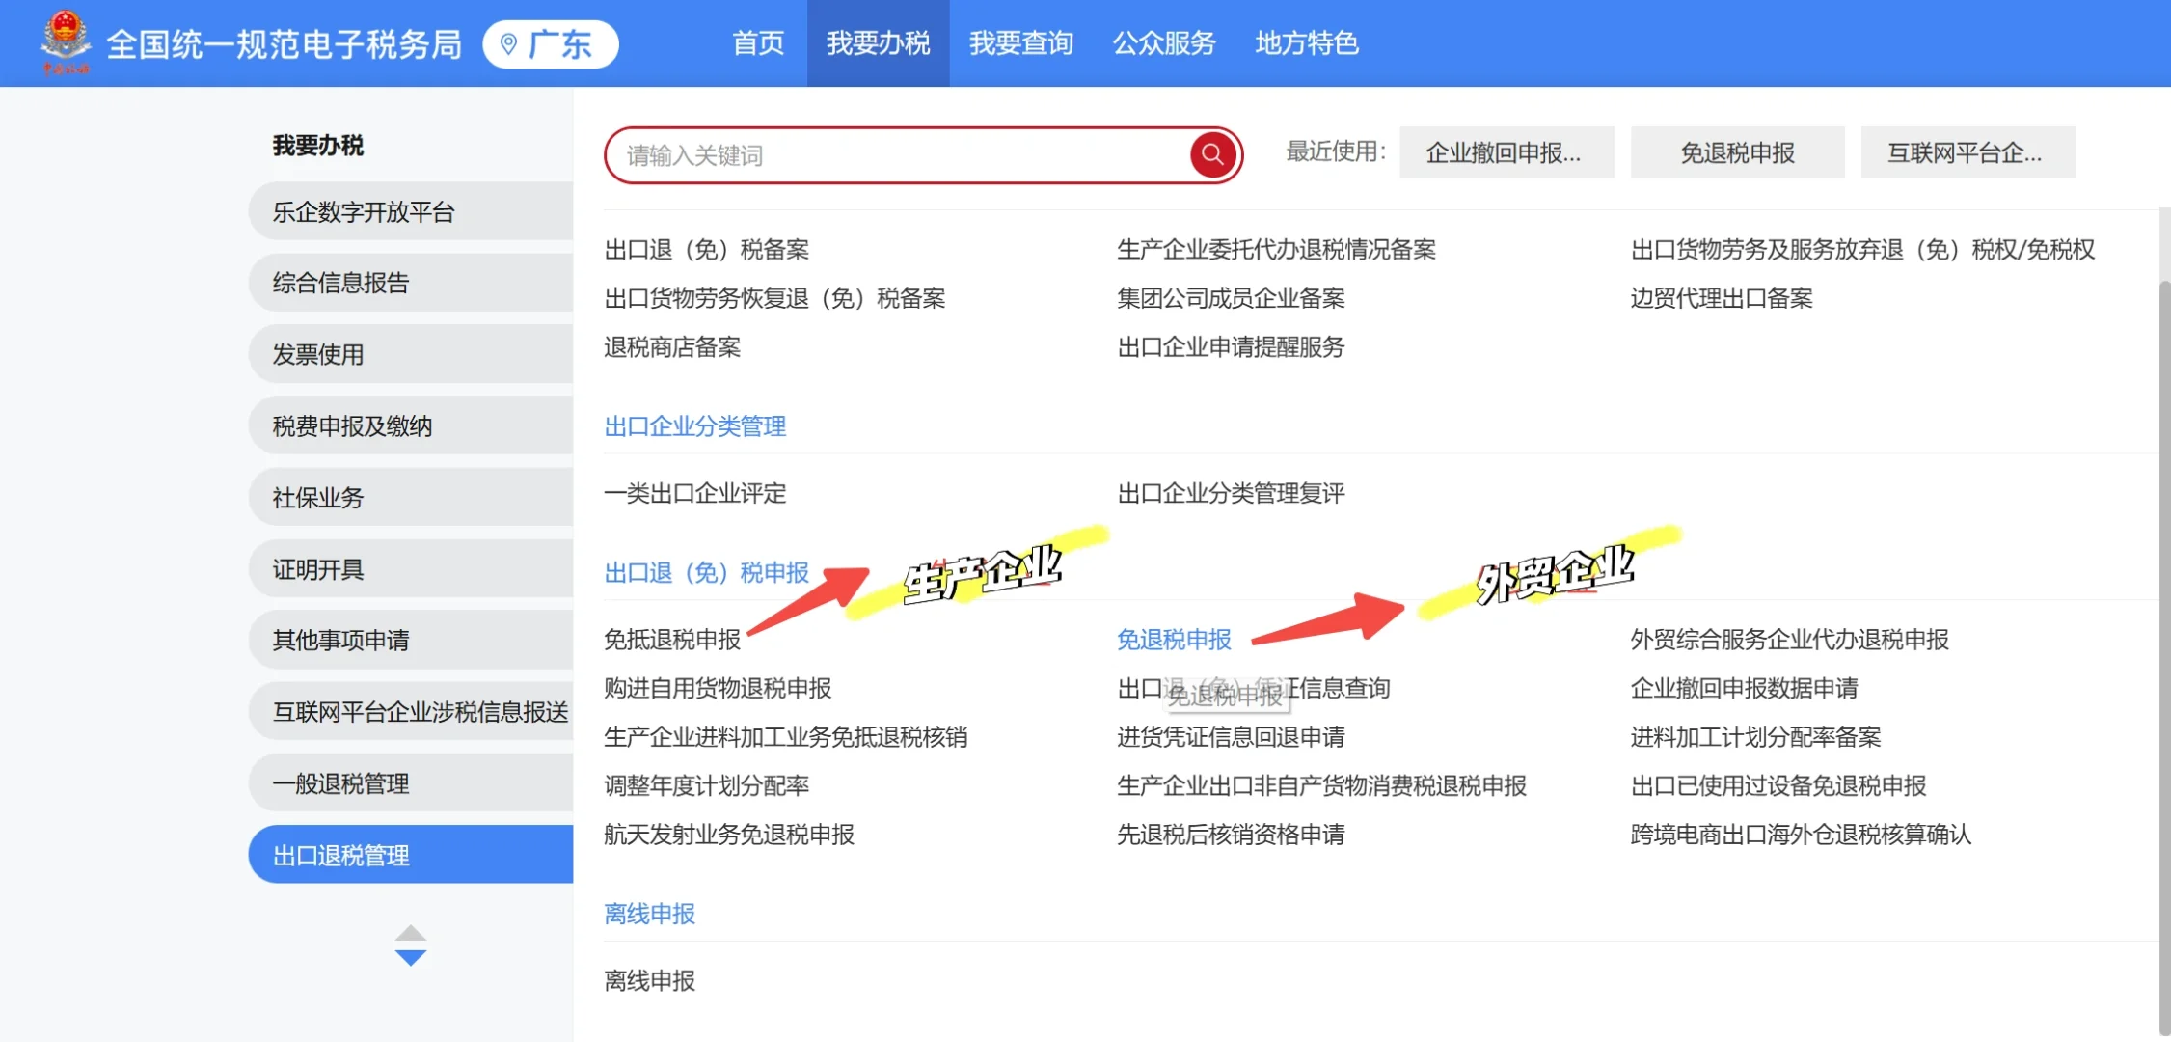Expand the sidebar using the down arrow
Screen dimensions: 2171x1042
pos(412,958)
